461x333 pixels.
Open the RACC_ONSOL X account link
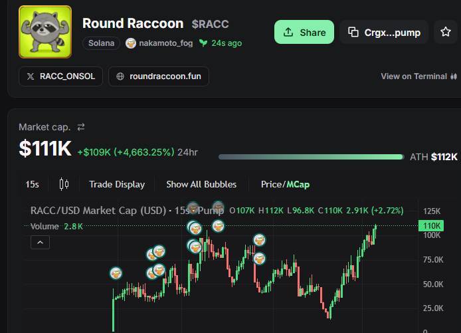pos(60,76)
